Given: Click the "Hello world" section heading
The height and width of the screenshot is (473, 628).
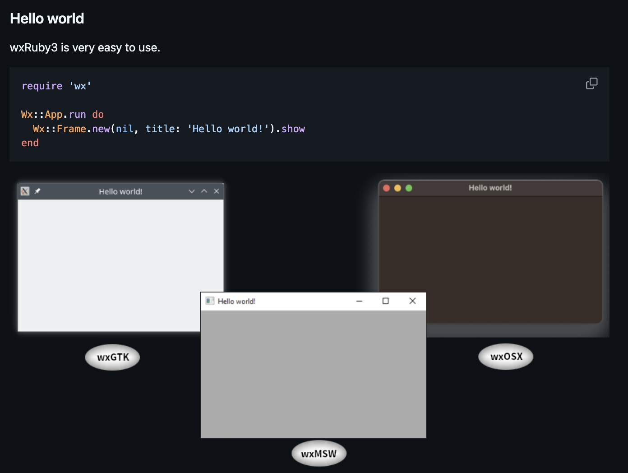Looking at the screenshot, I should 47,19.
